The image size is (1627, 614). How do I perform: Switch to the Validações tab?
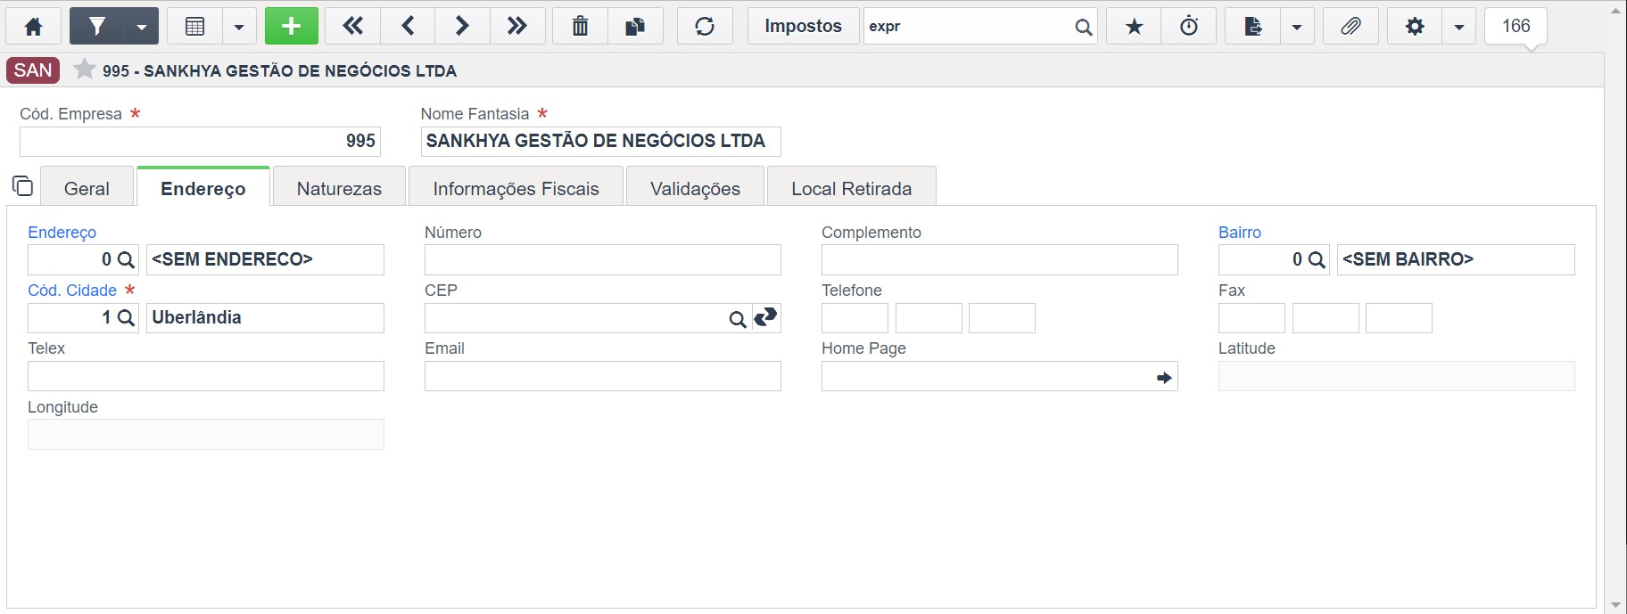[695, 187]
